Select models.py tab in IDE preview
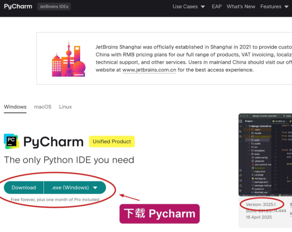This screenshot has height=232, width=292. coord(280,121)
